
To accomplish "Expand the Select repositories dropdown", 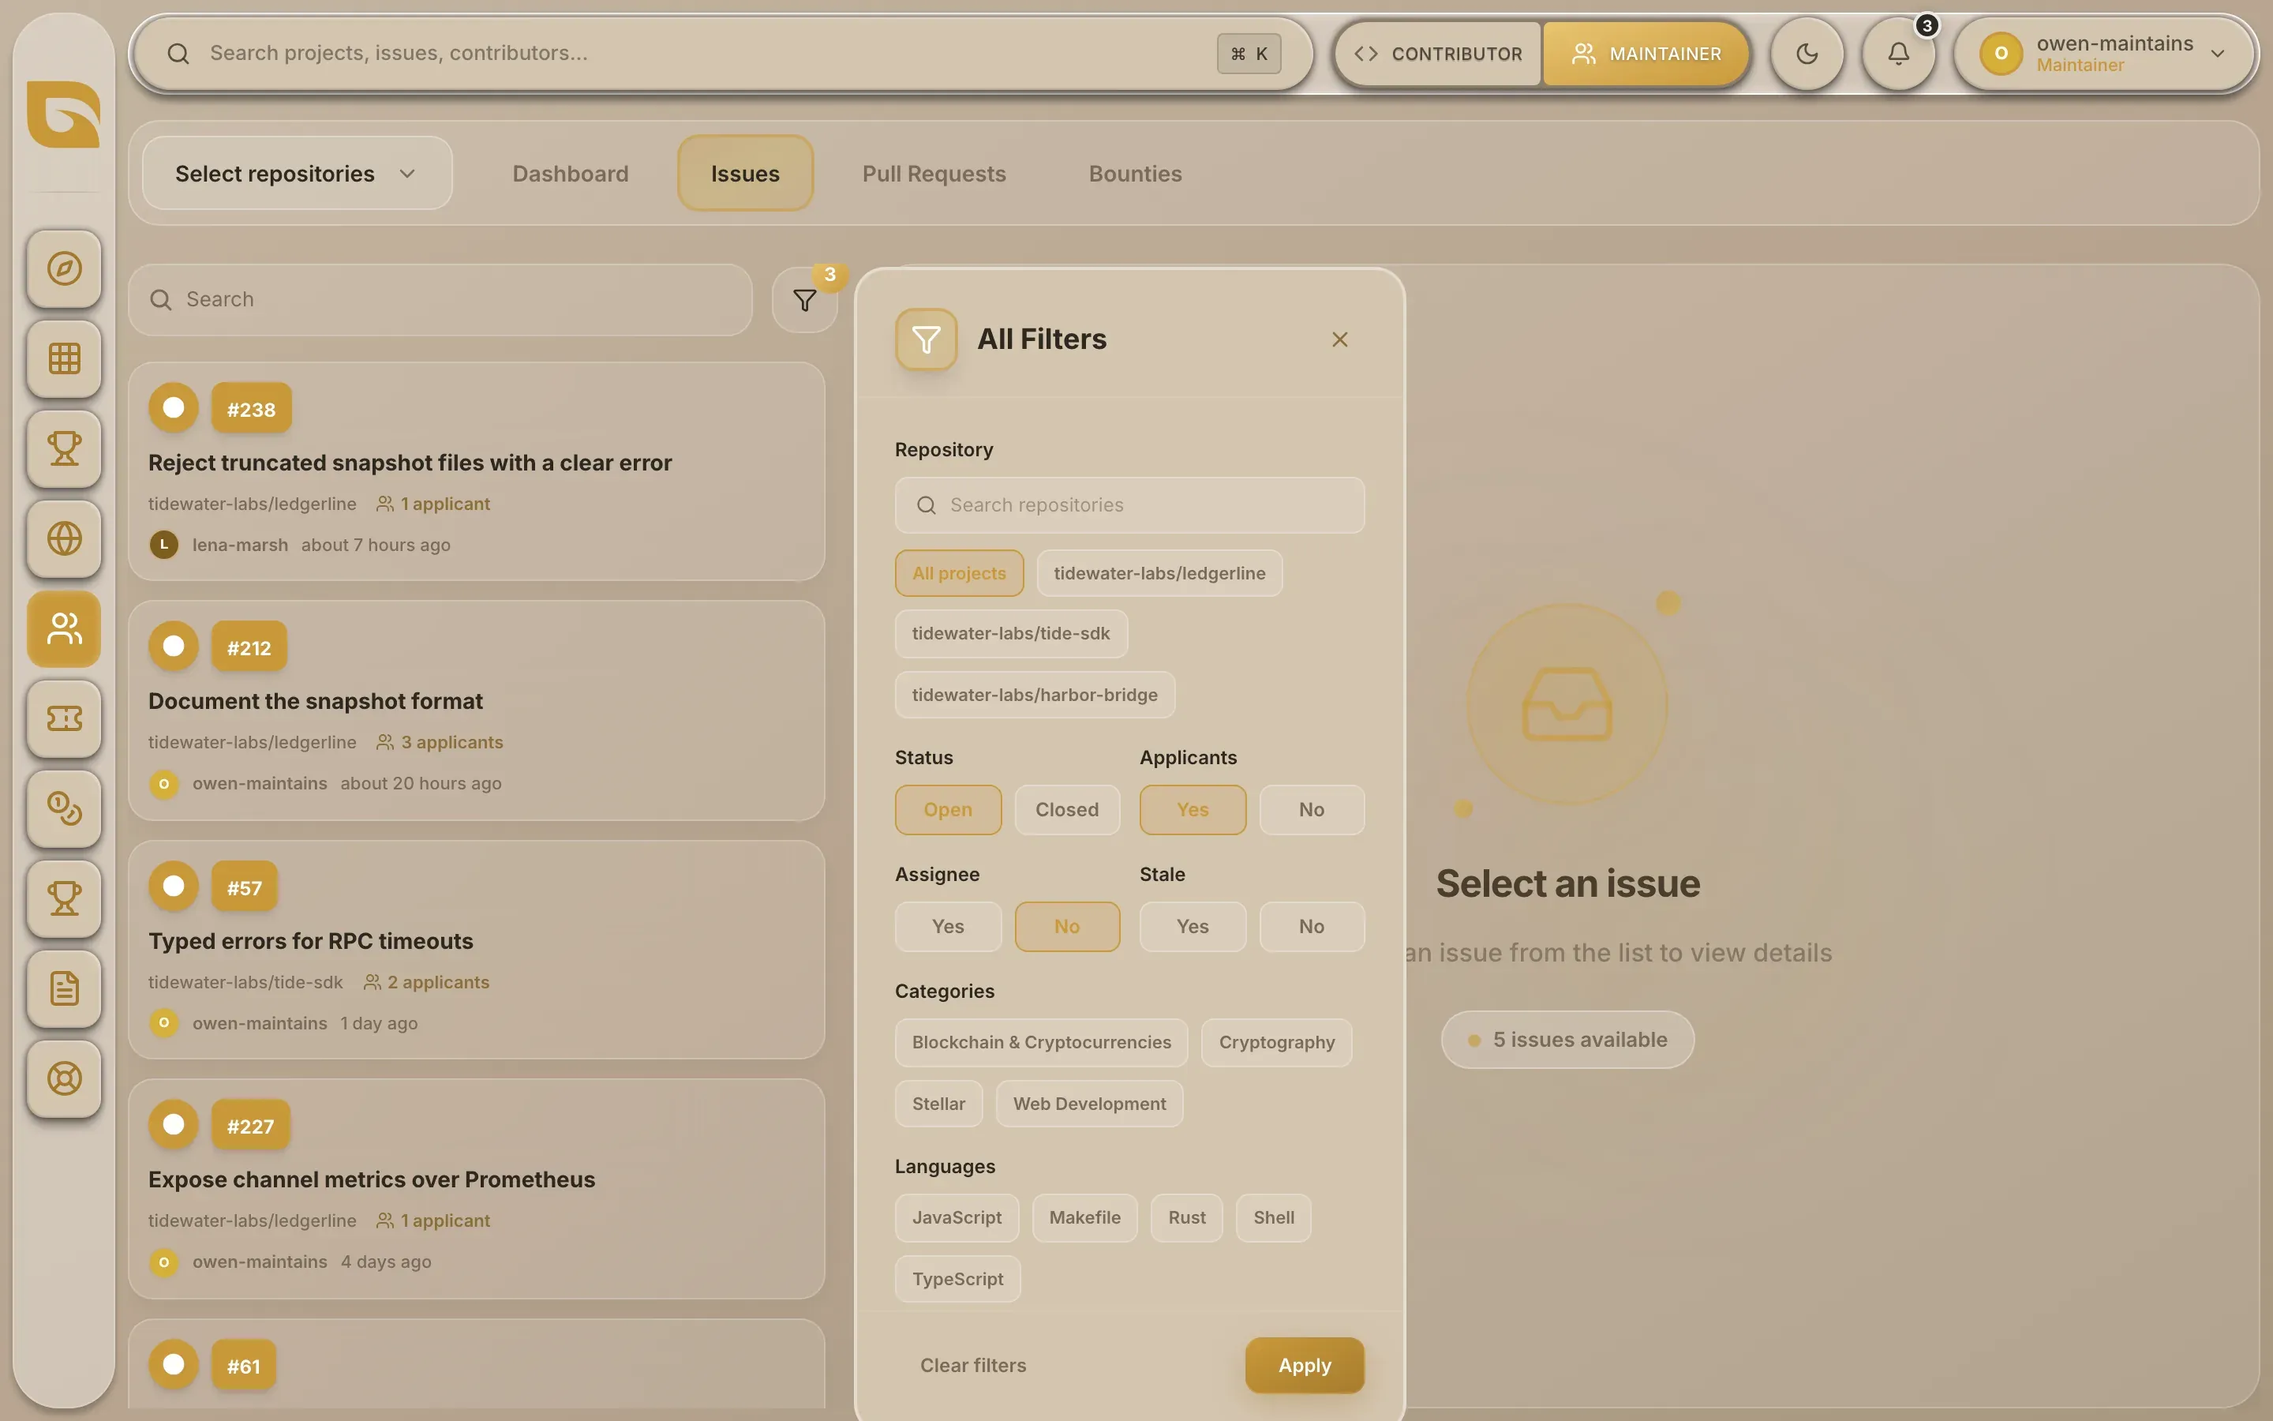I will coord(297,173).
